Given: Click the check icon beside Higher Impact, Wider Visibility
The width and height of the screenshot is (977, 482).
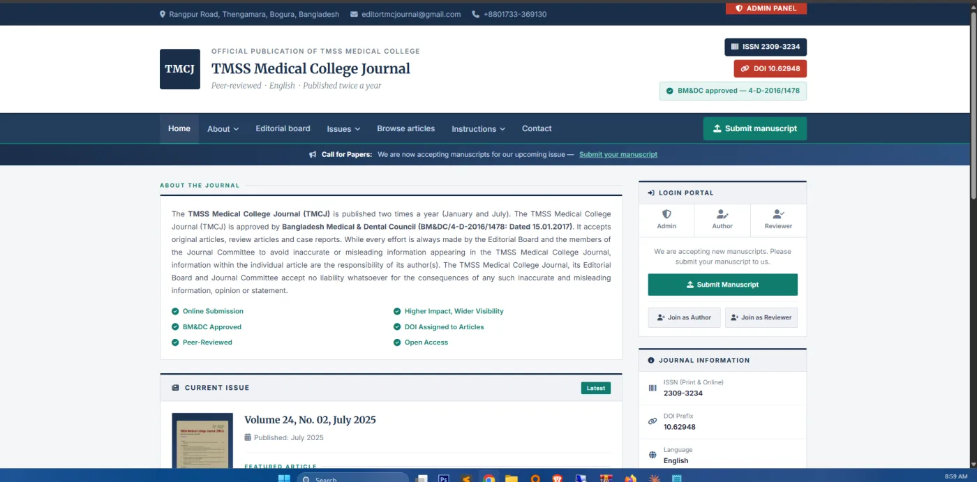Looking at the screenshot, I should [x=397, y=311].
